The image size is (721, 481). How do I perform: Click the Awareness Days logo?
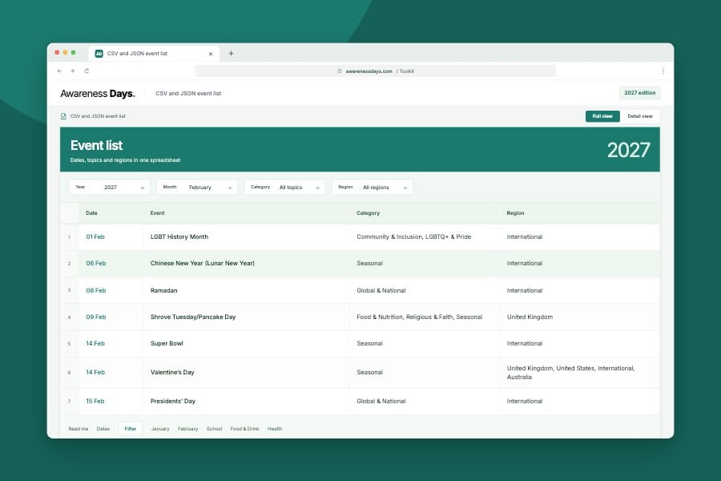coord(98,94)
